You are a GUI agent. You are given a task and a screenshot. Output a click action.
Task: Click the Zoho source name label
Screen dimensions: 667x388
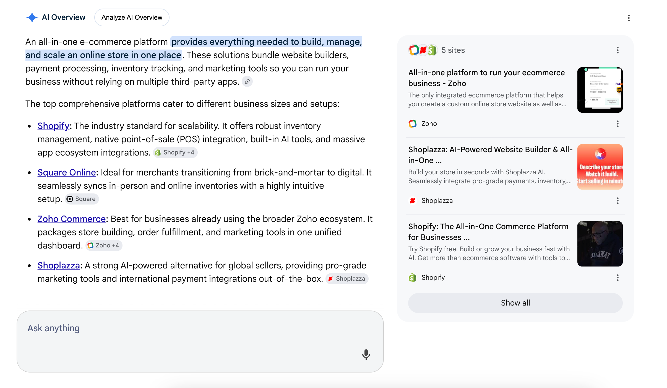429,124
